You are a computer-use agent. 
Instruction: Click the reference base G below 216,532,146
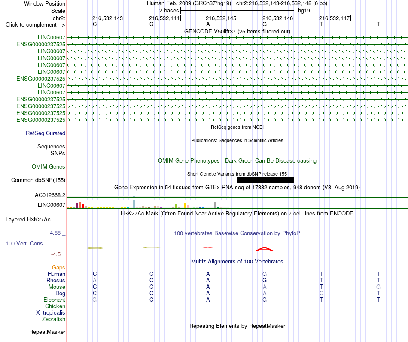tap(265, 24)
